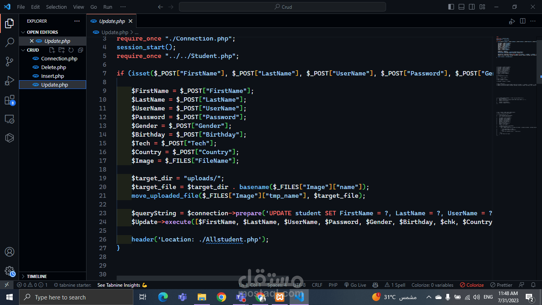The height and width of the screenshot is (305, 542).
Task: Open Customize Layout button
Action: click(x=482, y=7)
